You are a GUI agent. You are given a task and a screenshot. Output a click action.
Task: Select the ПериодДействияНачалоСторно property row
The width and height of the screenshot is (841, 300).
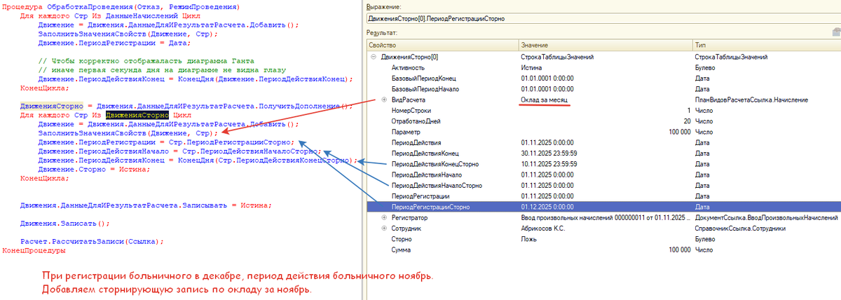pos(603,186)
